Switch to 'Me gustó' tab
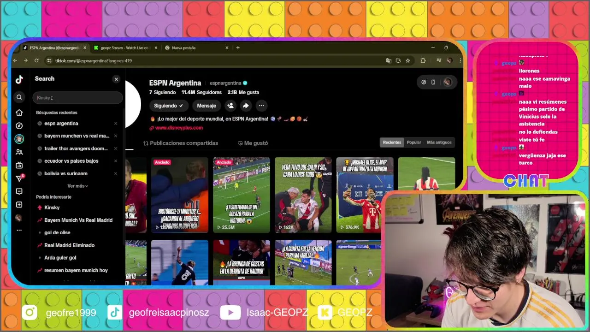The image size is (590, 332). click(253, 143)
